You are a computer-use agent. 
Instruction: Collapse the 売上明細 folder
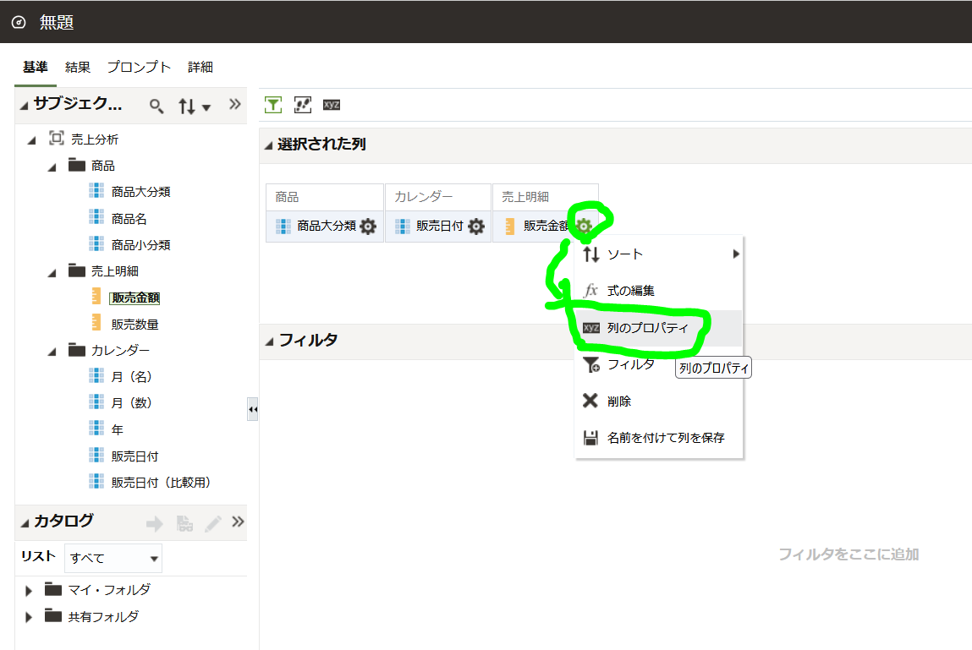click(x=52, y=273)
